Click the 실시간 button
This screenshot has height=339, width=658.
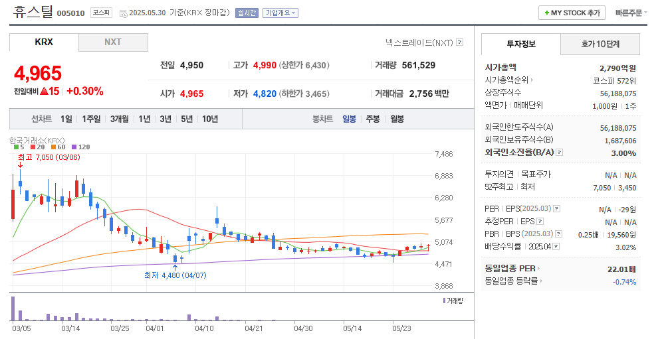(247, 13)
